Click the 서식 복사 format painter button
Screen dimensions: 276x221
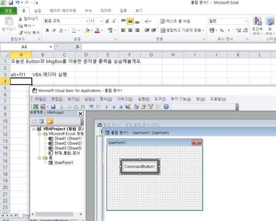(29, 33)
